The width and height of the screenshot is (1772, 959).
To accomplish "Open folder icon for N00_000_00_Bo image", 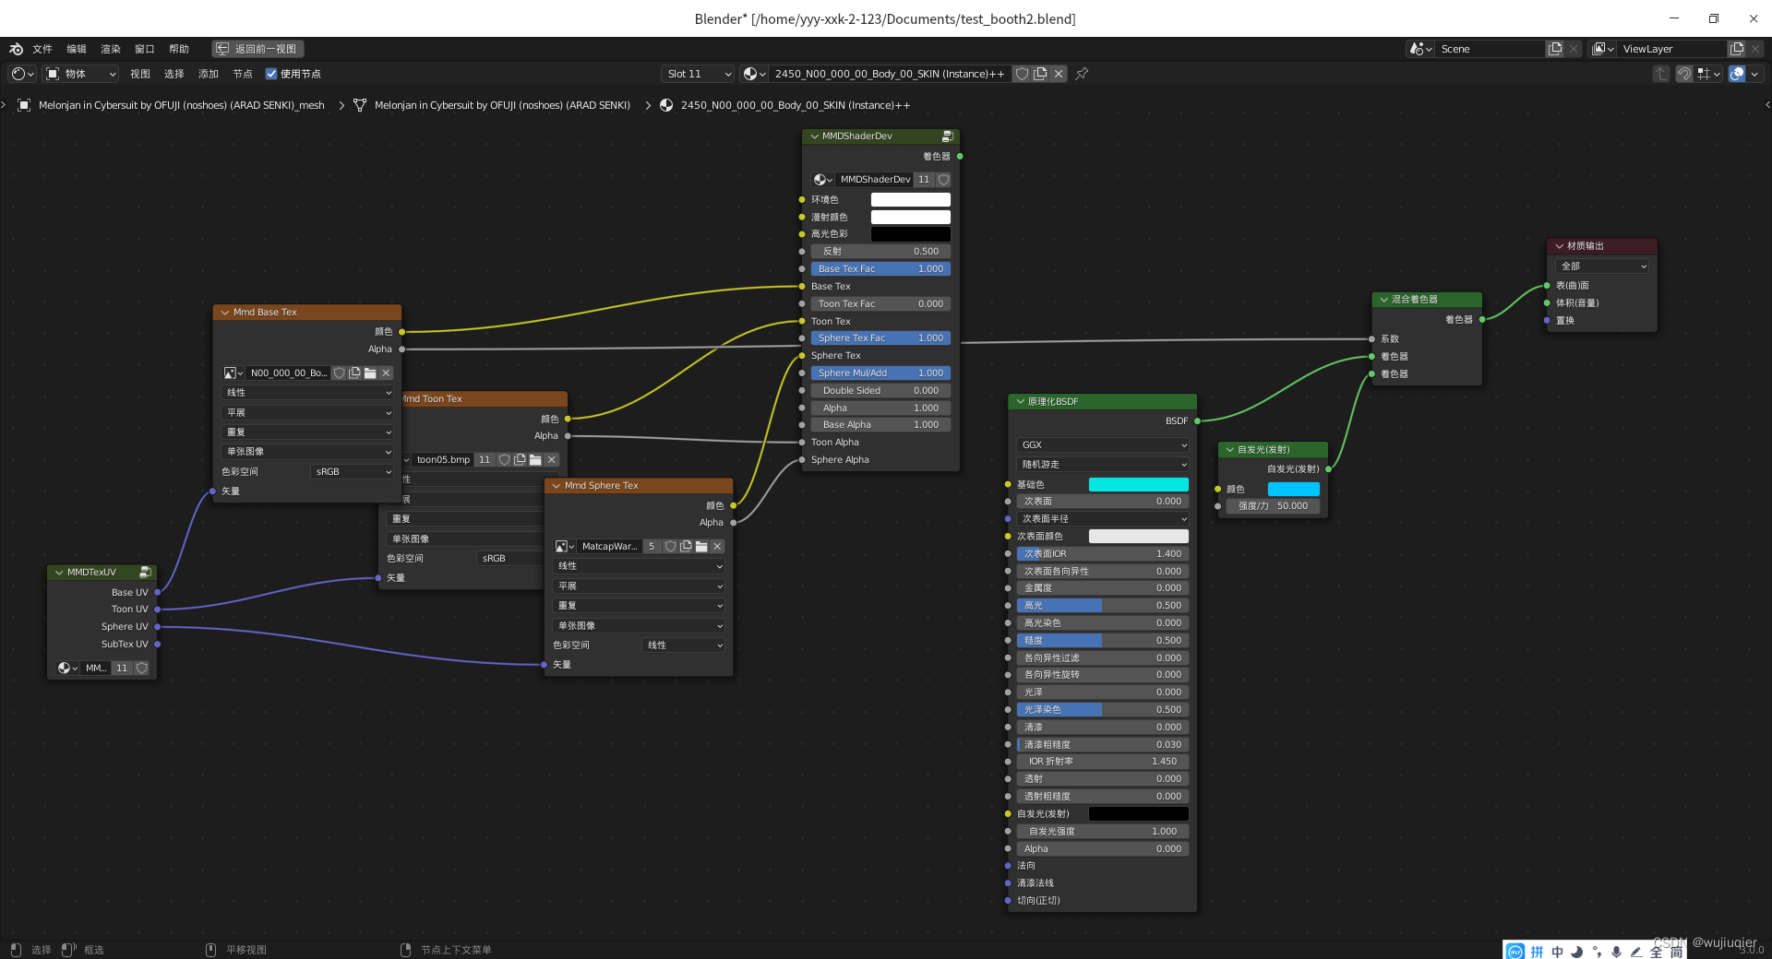I will [370, 373].
